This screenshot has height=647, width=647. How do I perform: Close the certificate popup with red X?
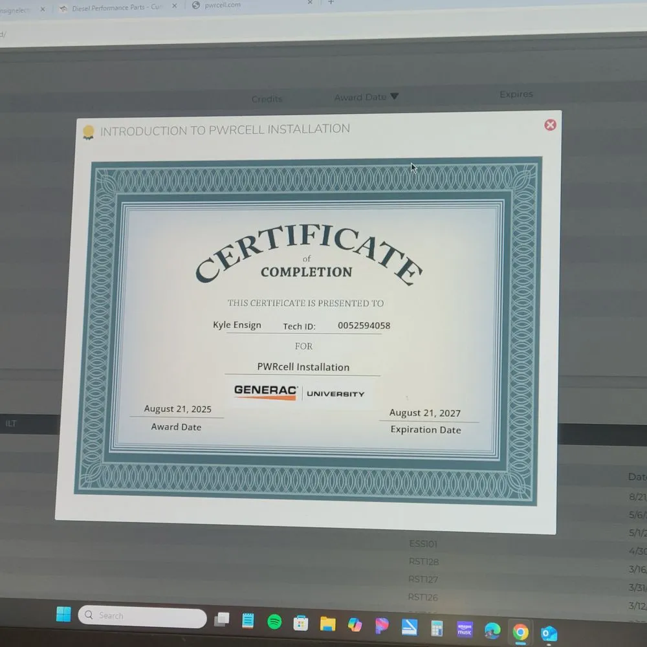pyautogui.click(x=550, y=125)
